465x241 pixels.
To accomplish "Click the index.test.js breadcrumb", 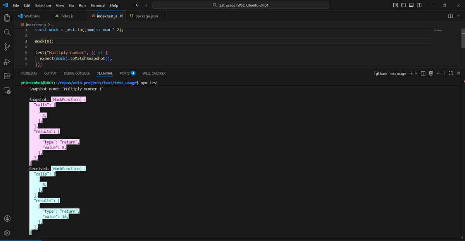I will click(x=35, y=25).
